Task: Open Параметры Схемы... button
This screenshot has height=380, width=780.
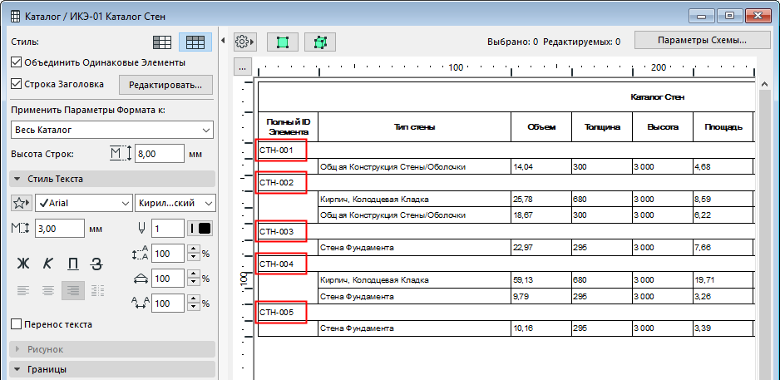Action: click(702, 41)
